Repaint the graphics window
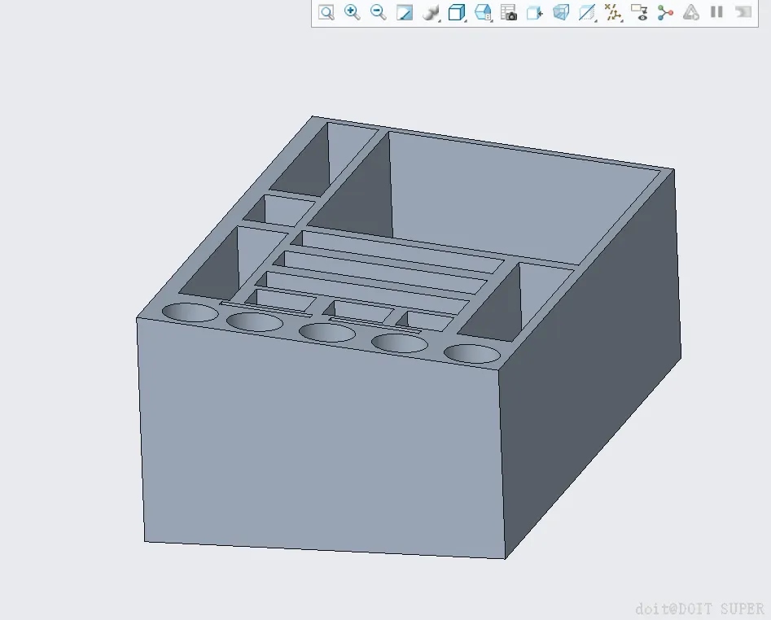Viewport: 771px width, 620px height. pos(404,12)
